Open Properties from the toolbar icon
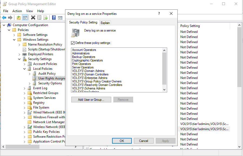Viewport: 243px width, 156px height. (x=39, y=18)
